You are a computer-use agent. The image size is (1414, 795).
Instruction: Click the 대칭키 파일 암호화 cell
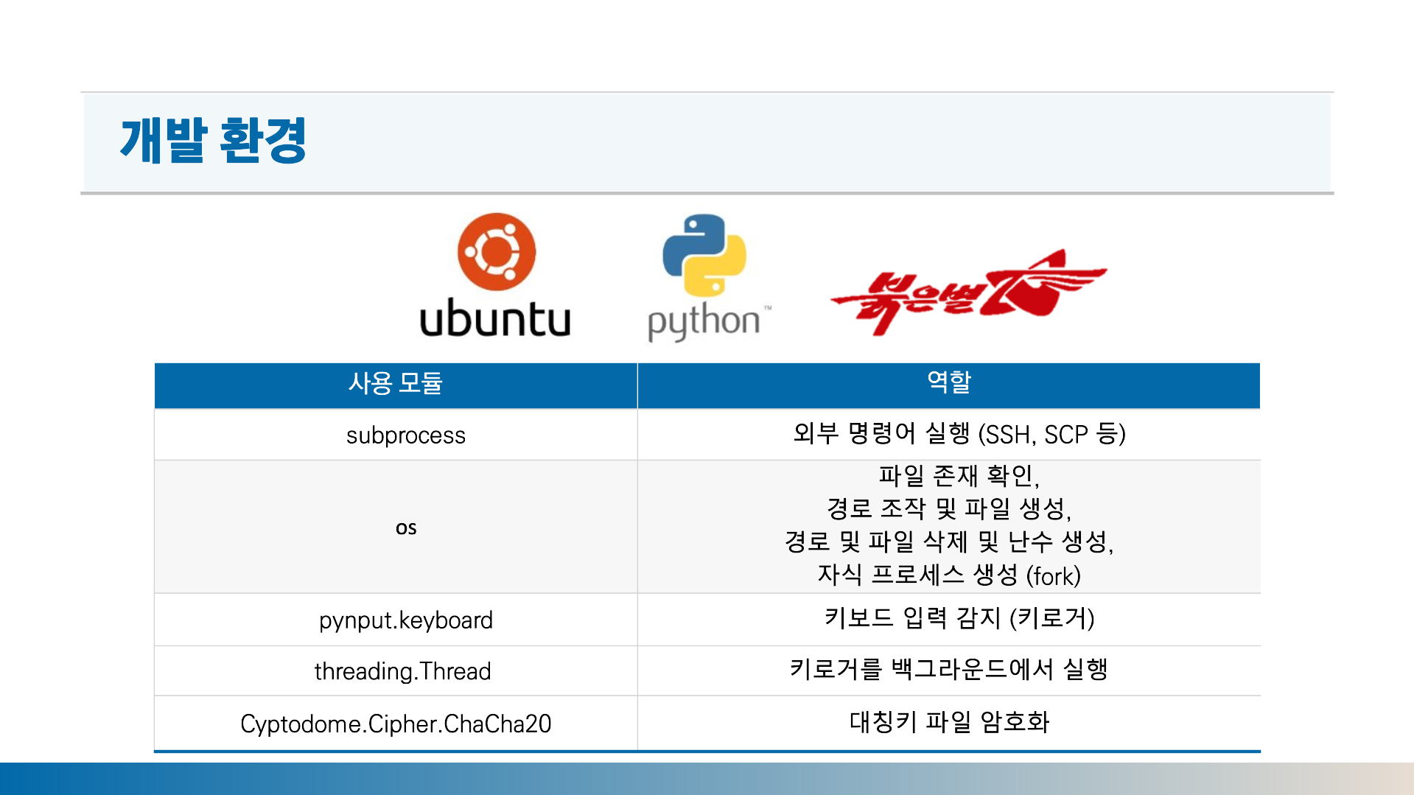click(x=949, y=724)
